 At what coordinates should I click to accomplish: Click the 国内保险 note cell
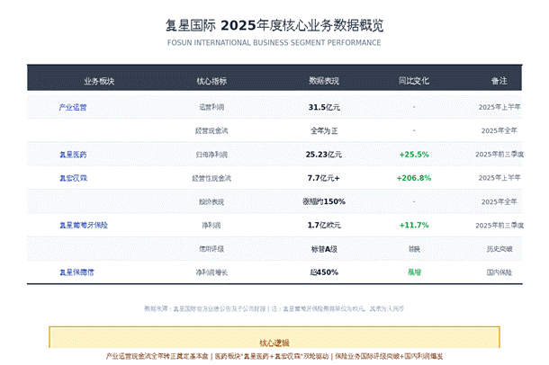[x=499, y=272]
